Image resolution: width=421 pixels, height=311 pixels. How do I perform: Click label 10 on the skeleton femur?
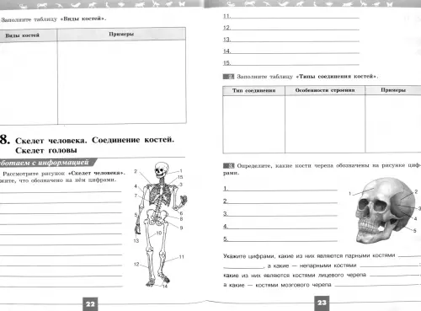click(x=159, y=233)
